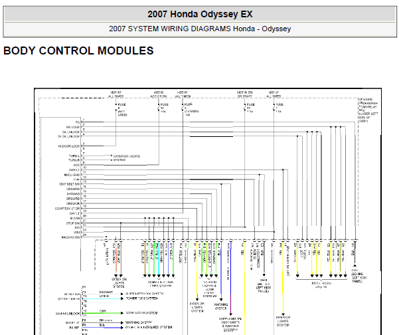Click the 'FUSE 32' label under HOT IN ACC
The image size is (399, 335).
(165, 108)
